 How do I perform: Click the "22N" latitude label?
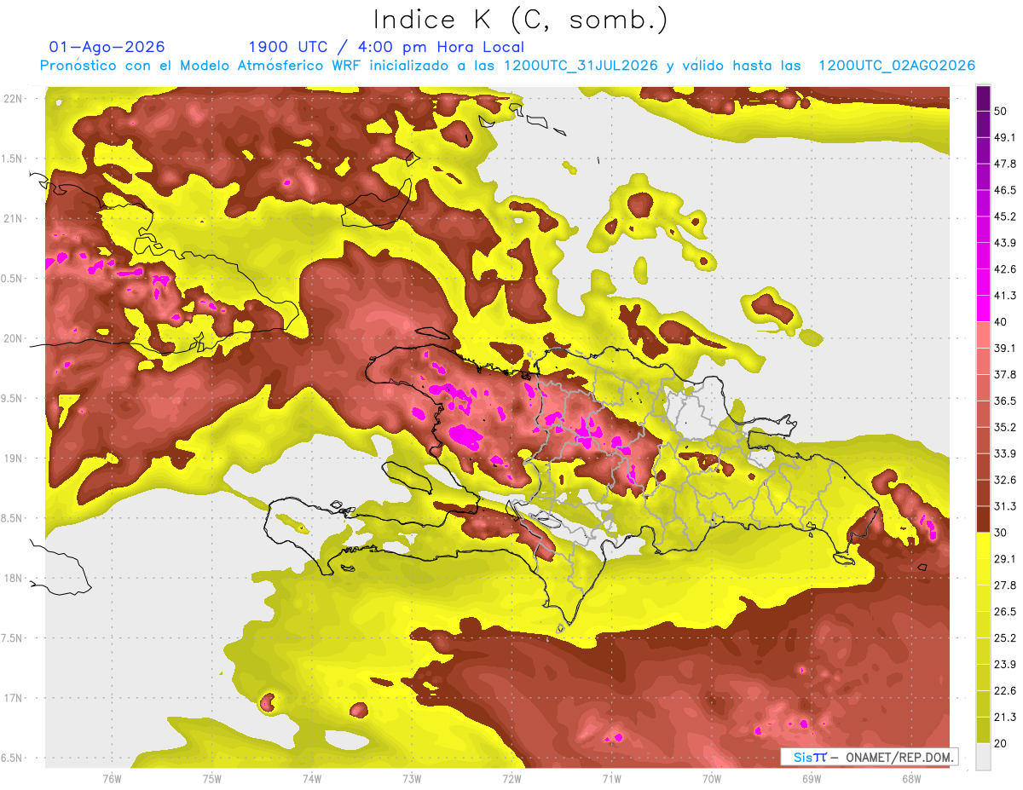tap(13, 98)
